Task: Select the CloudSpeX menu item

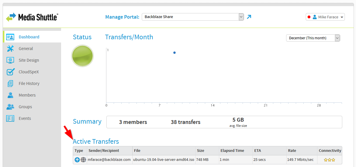Action: 29,72
